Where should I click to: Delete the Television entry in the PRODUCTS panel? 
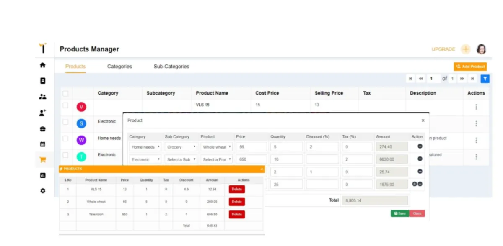237,214
